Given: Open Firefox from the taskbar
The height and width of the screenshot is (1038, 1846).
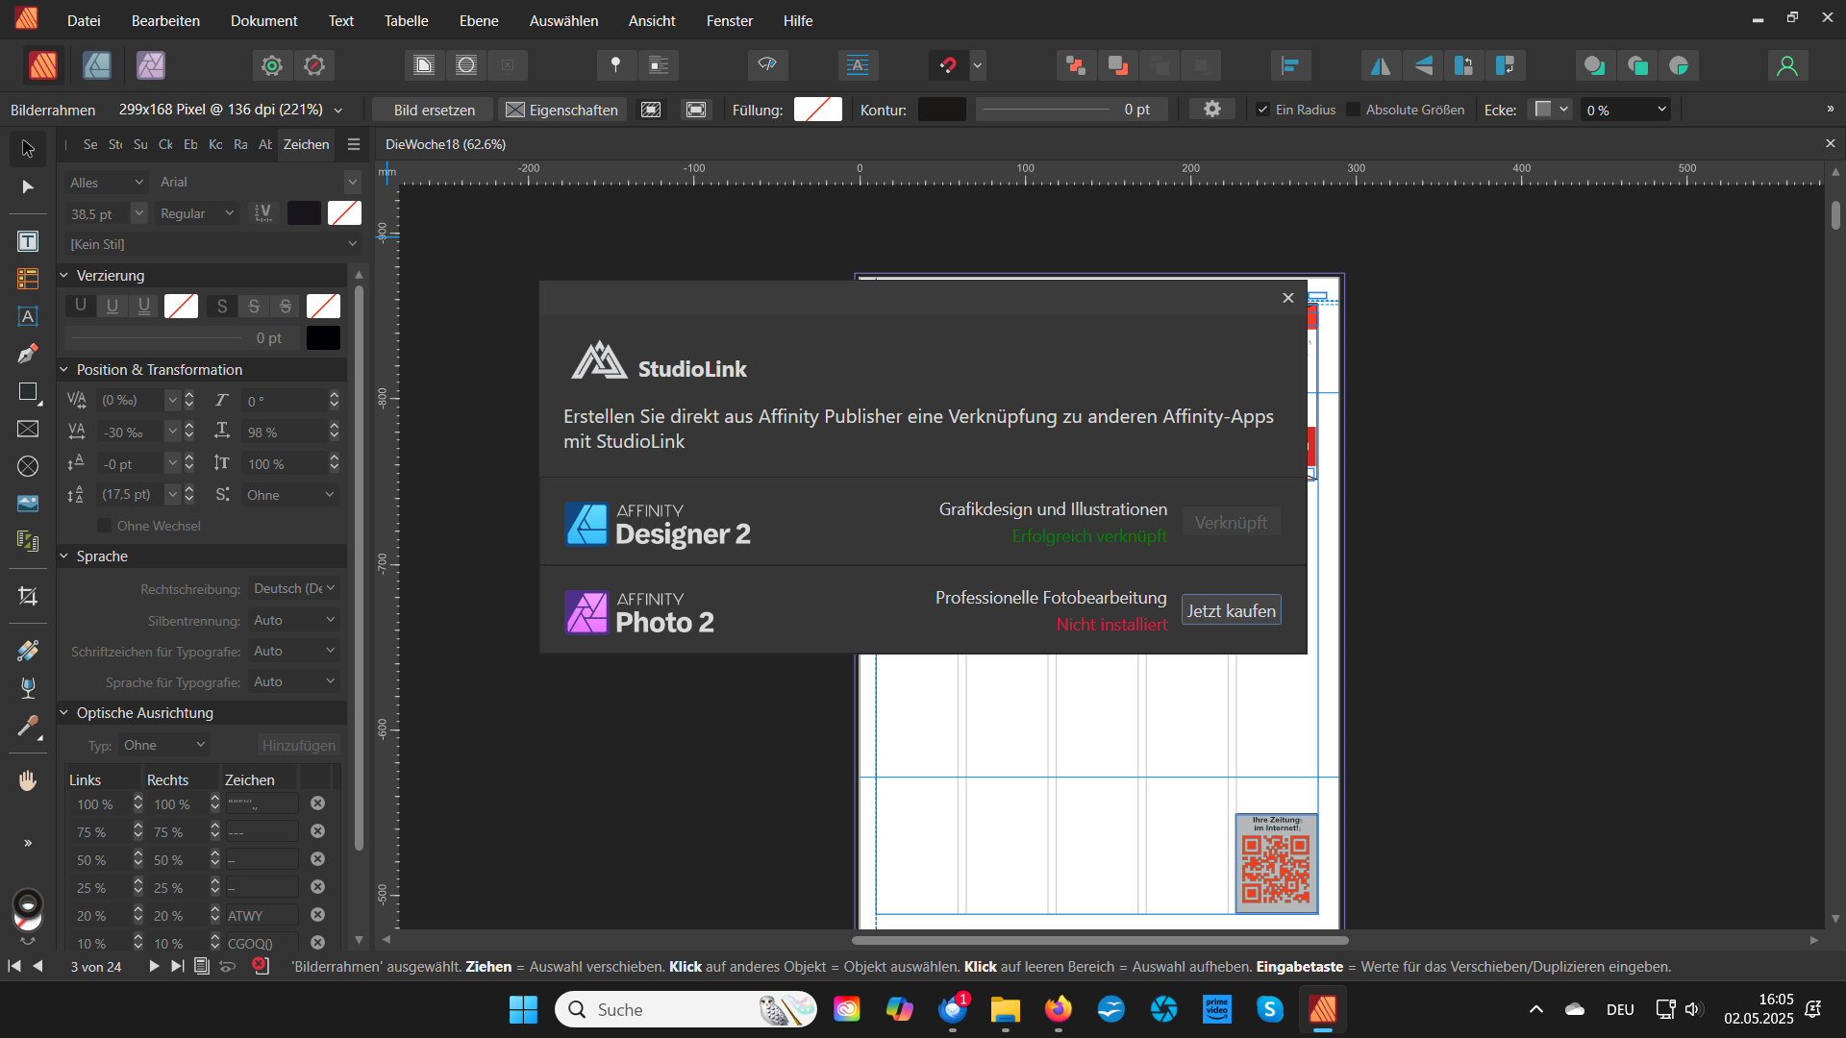Looking at the screenshot, I should (x=1059, y=1009).
